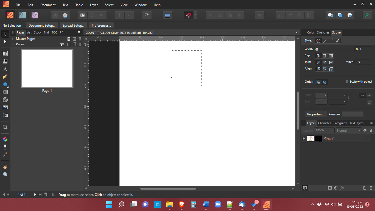This screenshot has width=375, height=211.
Task: Open the Character panel tab
Action: click(x=324, y=123)
